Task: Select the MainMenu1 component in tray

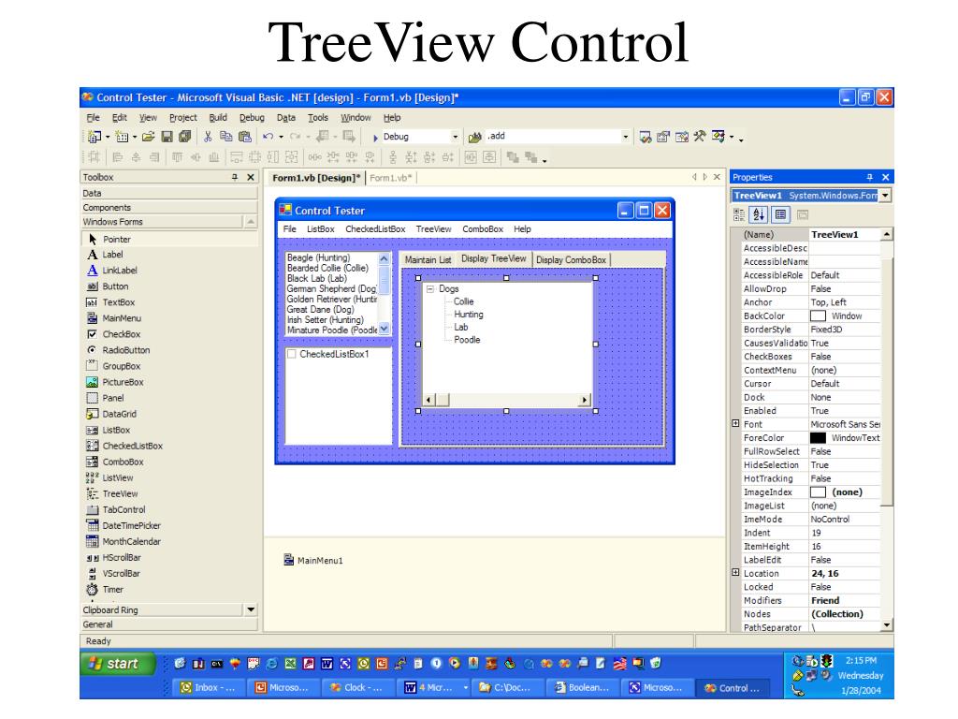Action: point(313,560)
